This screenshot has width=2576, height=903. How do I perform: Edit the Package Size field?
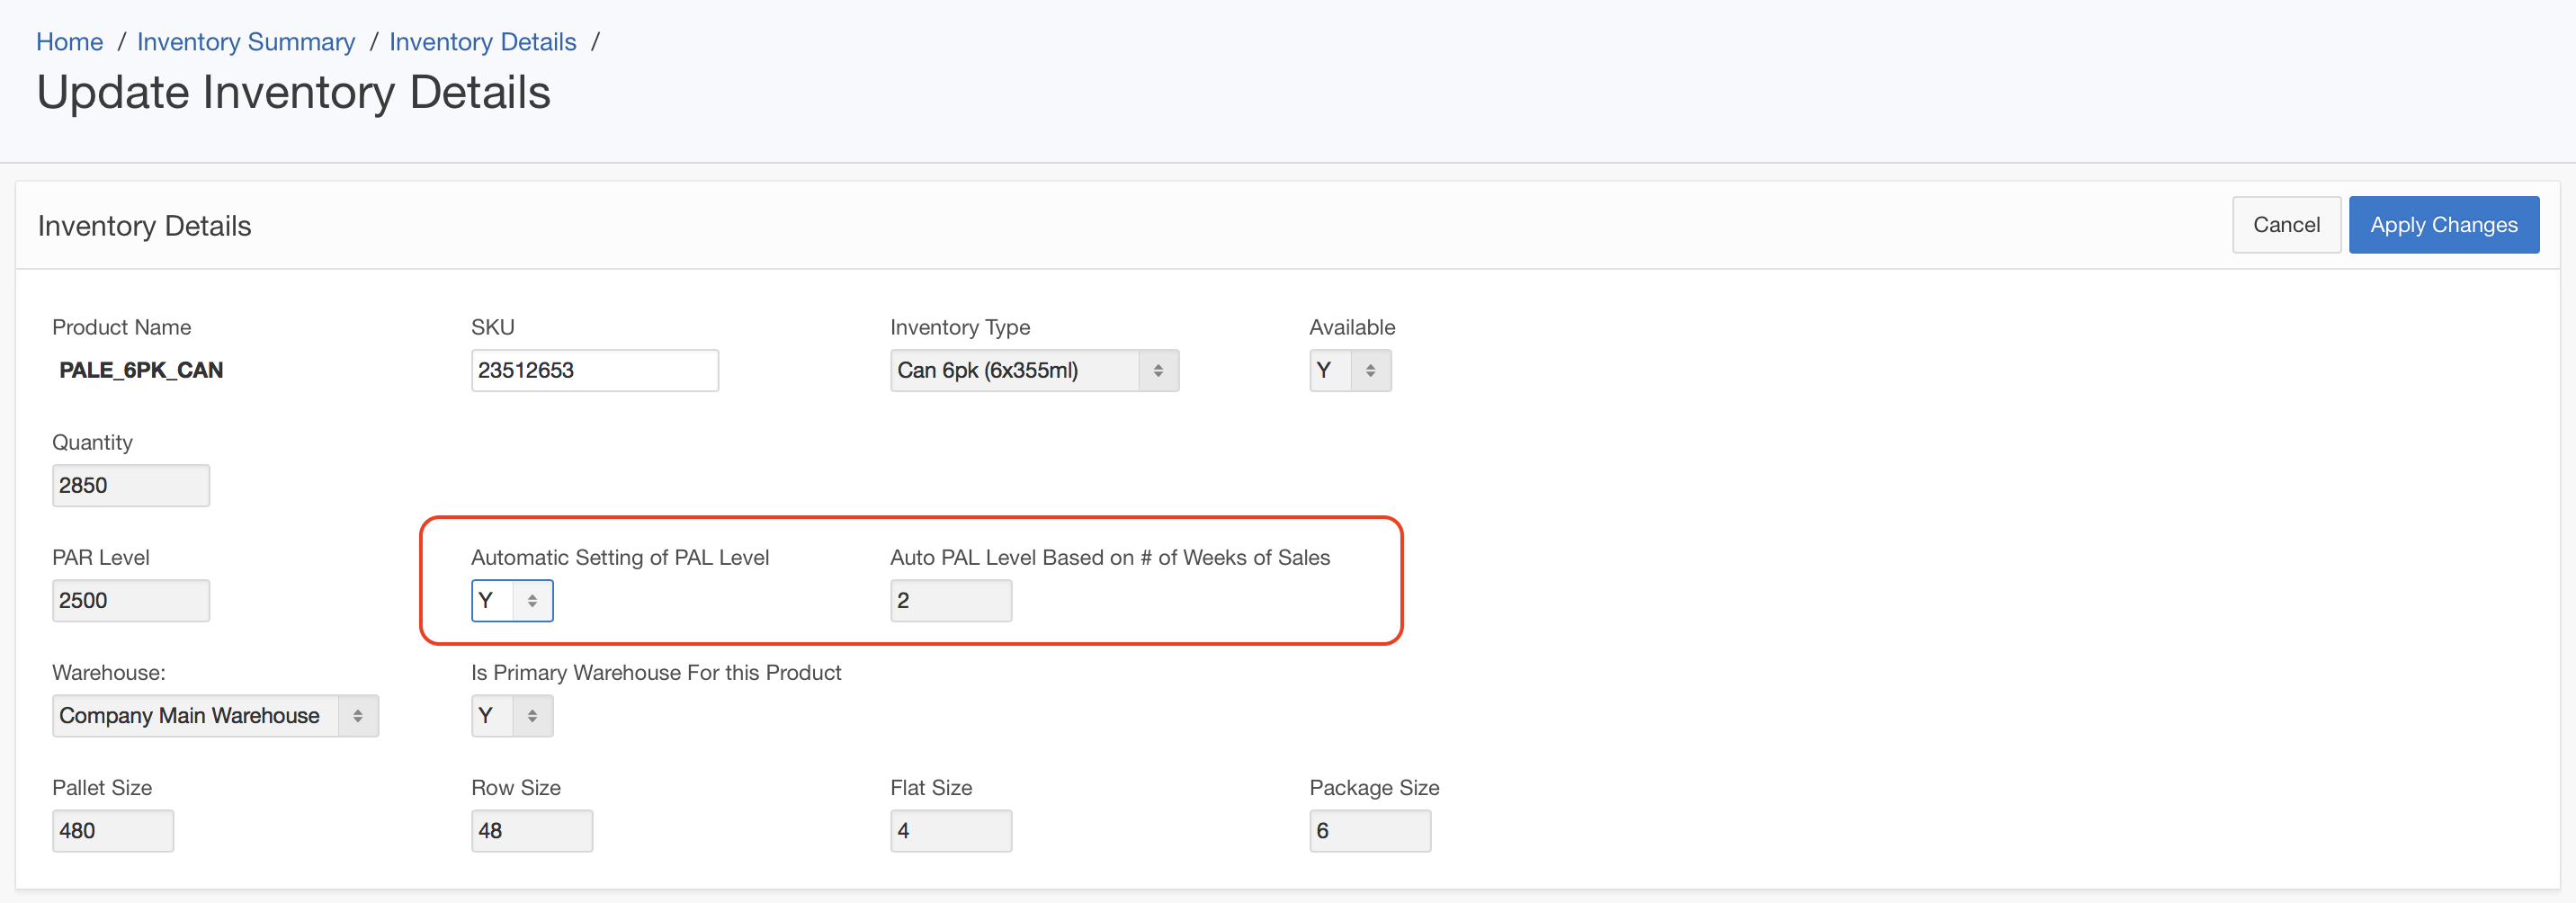click(x=1369, y=831)
